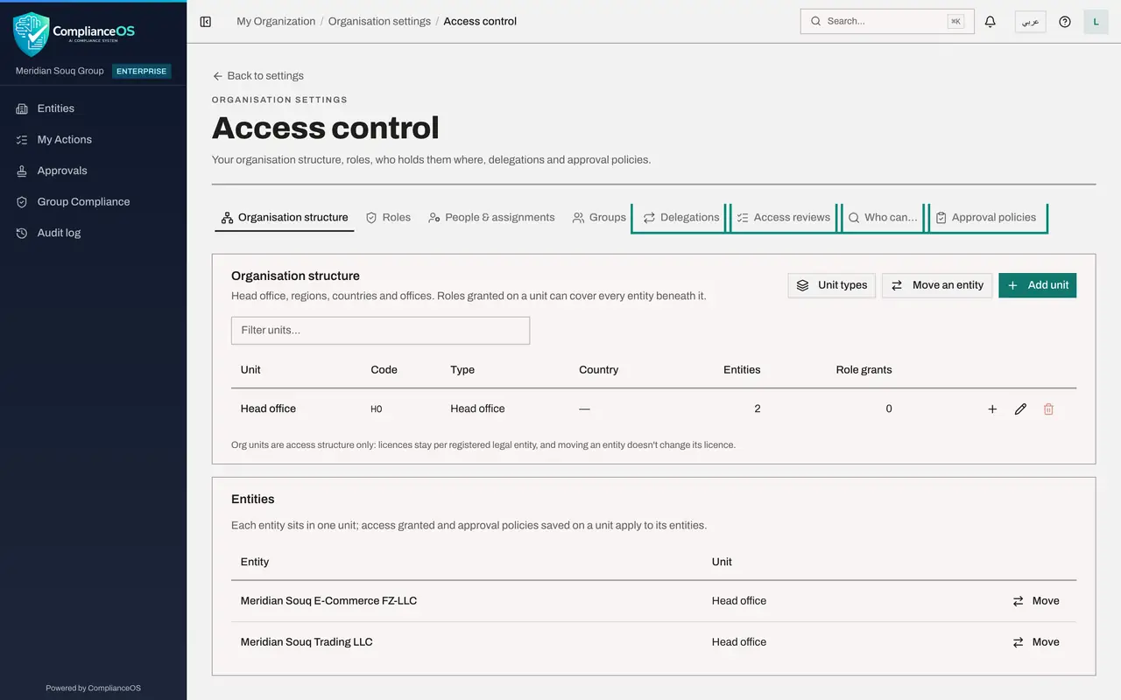1121x700 pixels.
Task: Click the ENTERPRISE plan badge
Action: pos(142,72)
